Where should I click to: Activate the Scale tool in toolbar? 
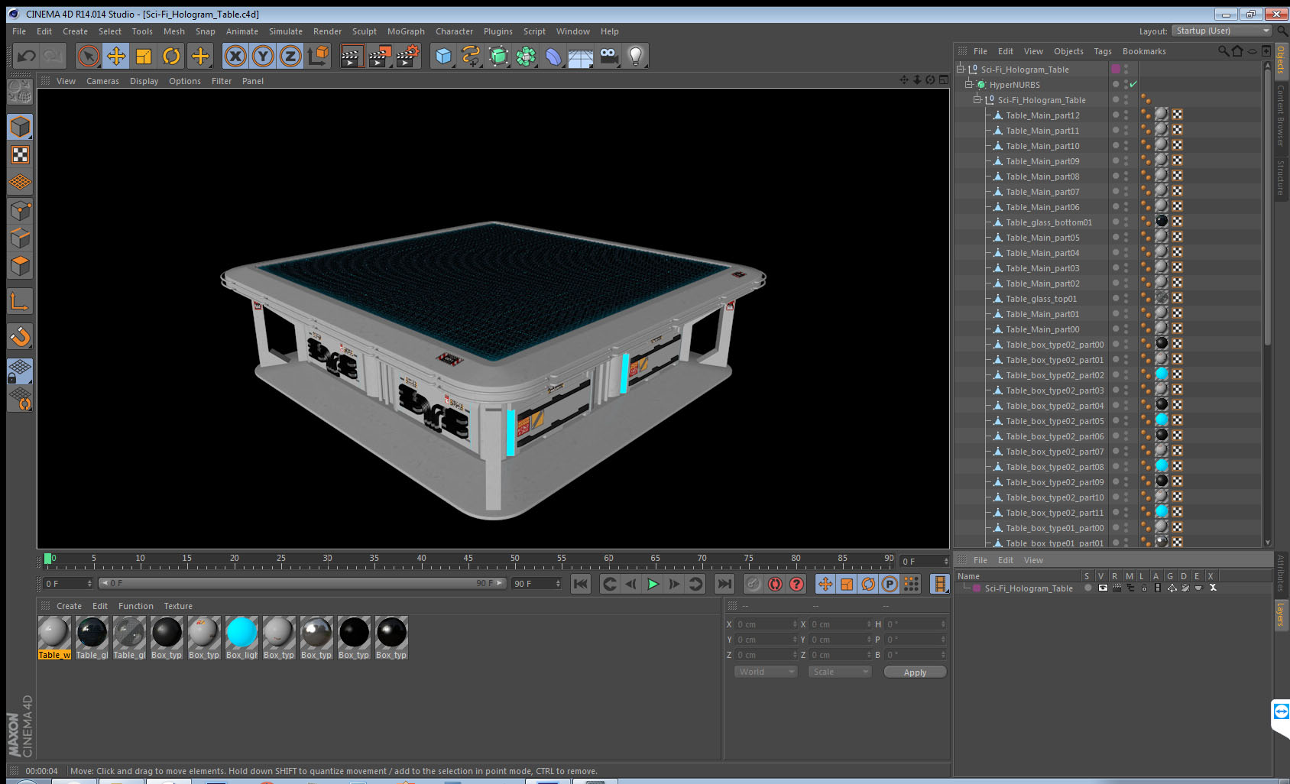pyautogui.click(x=144, y=56)
